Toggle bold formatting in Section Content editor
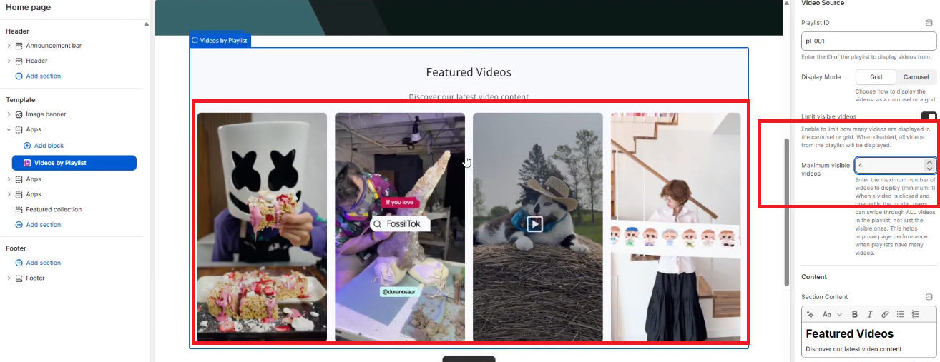The width and height of the screenshot is (940, 362). pyautogui.click(x=854, y=314)
